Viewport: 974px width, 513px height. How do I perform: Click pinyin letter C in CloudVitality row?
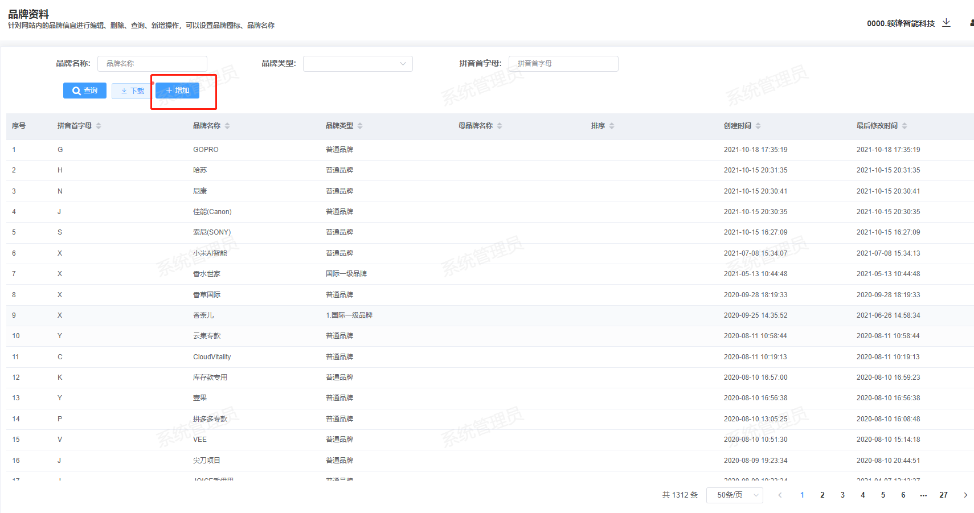(60, 357)
